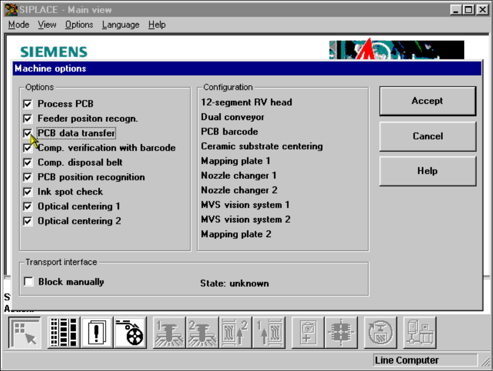
Task: Minimize the SIPLACE main window
Action: 455,10
